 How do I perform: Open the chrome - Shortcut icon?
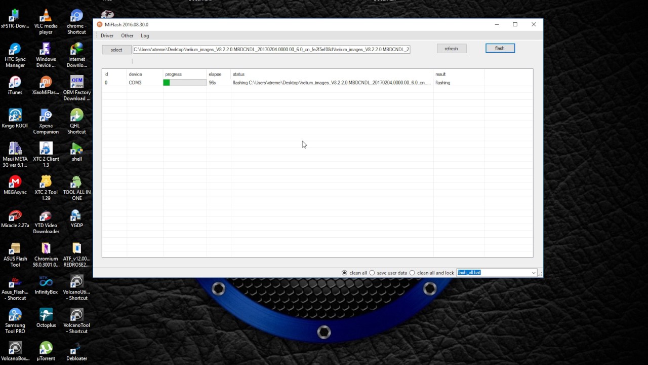77,22
